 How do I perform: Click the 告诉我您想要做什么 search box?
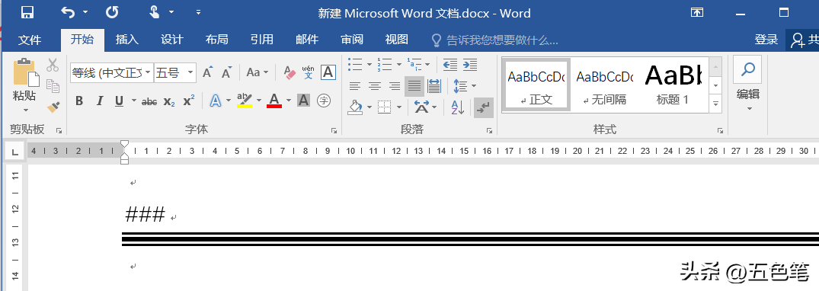494,40
